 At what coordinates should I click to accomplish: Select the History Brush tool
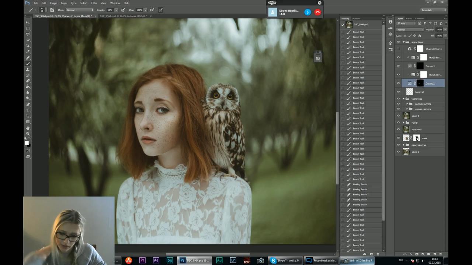tap(28, 75)
